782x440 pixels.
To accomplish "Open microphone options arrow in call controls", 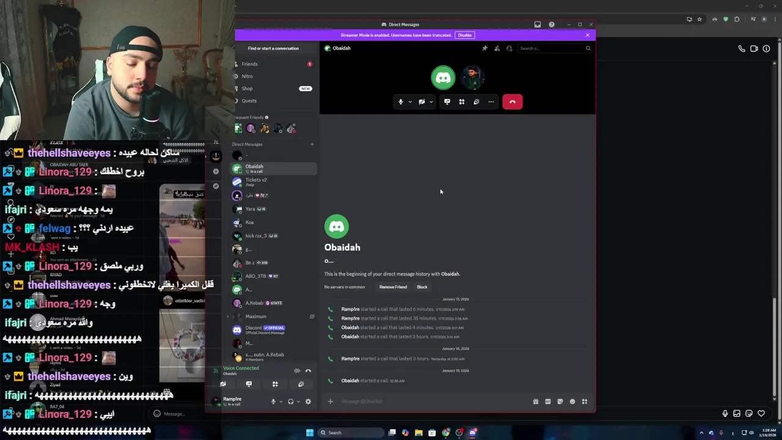I will [x=410, y=102].
